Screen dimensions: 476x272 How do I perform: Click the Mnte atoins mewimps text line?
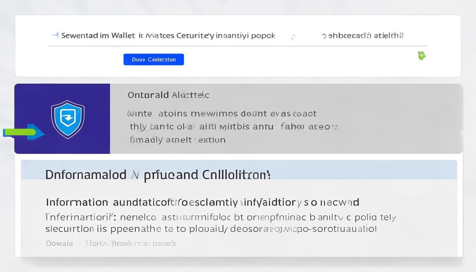coord(222,114)
